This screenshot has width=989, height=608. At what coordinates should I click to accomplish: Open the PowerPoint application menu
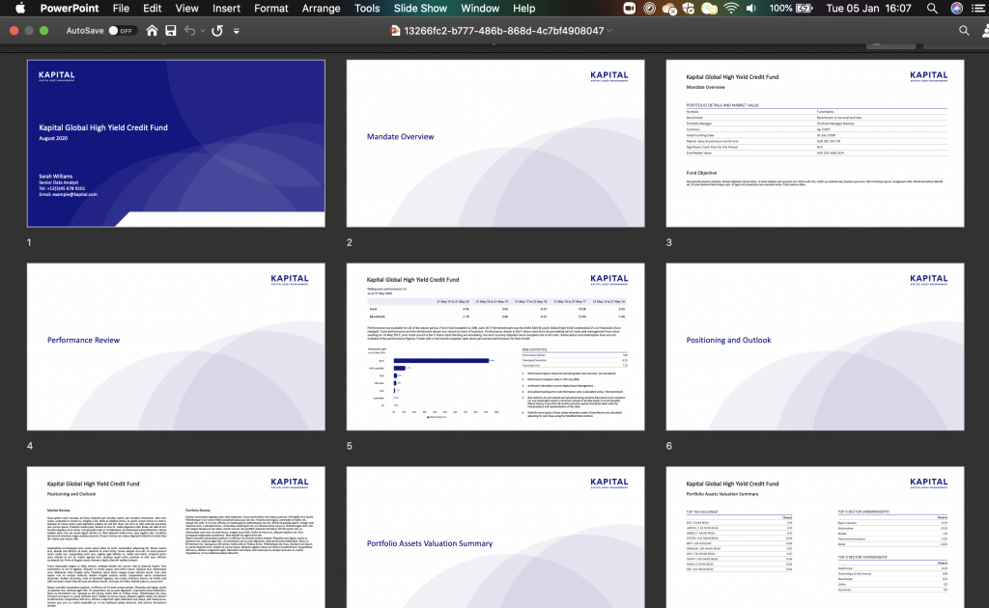[70, 8]
